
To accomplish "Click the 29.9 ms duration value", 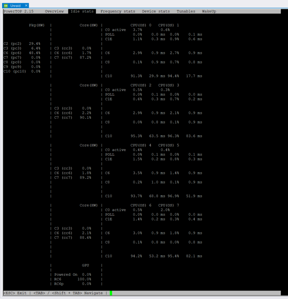I will point(157,76).
